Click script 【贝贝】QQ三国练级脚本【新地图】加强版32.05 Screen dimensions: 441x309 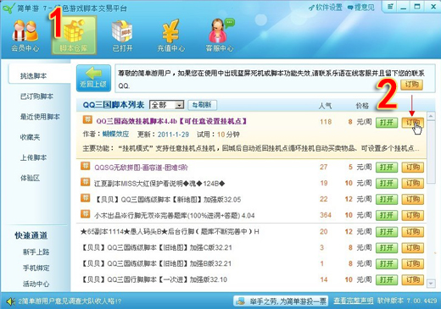click(x=167, y=200)
